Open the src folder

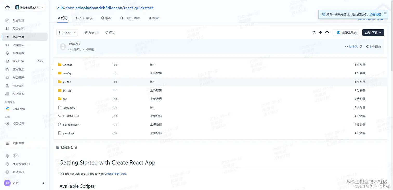pyautogui.click(x=65, y=99)
